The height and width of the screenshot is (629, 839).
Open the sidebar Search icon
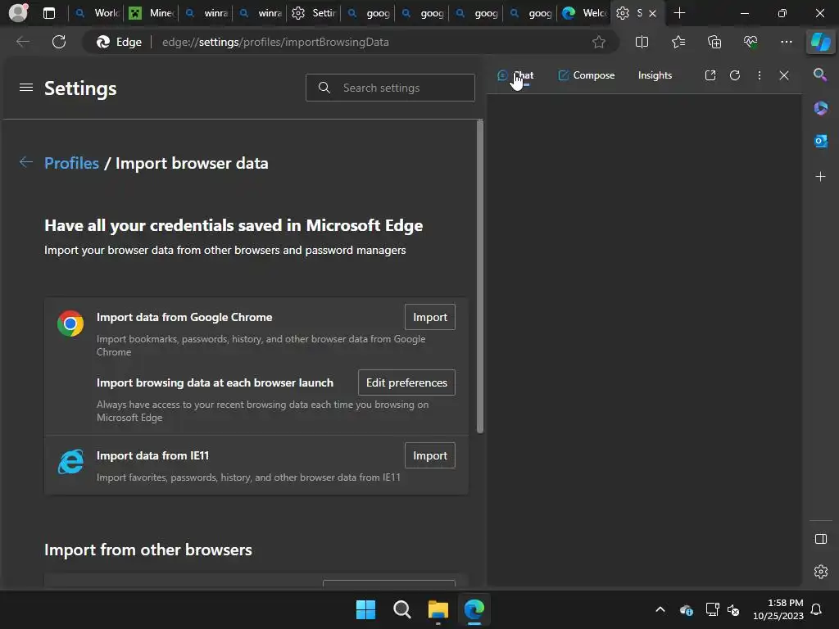(820, 75)
